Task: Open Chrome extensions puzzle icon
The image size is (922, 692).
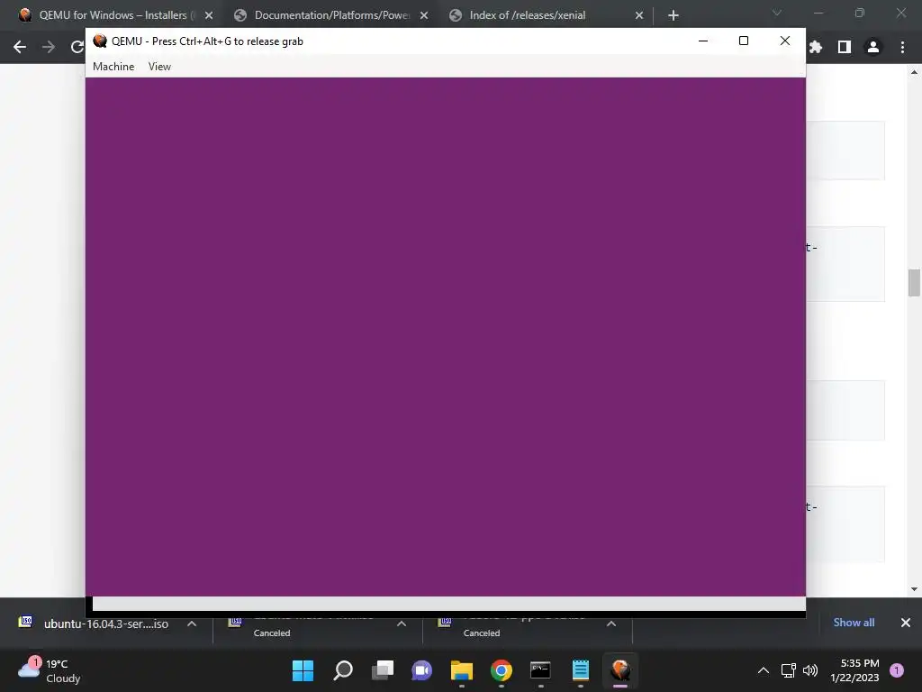Action: click(x=816, y=47)
